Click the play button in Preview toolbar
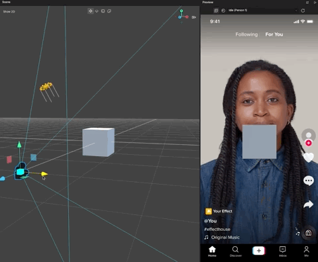The width and height of the screenshot is (318, 262). 223,11
